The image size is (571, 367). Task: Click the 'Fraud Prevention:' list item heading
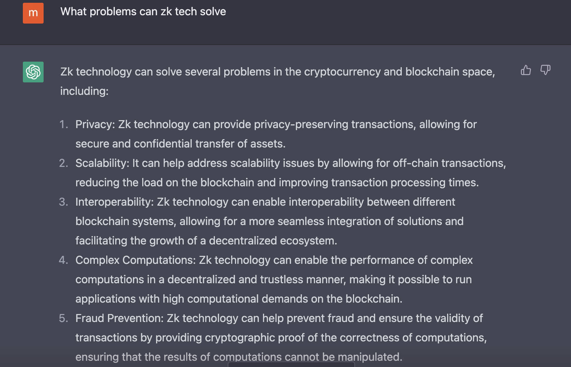(x=119, y=318)
